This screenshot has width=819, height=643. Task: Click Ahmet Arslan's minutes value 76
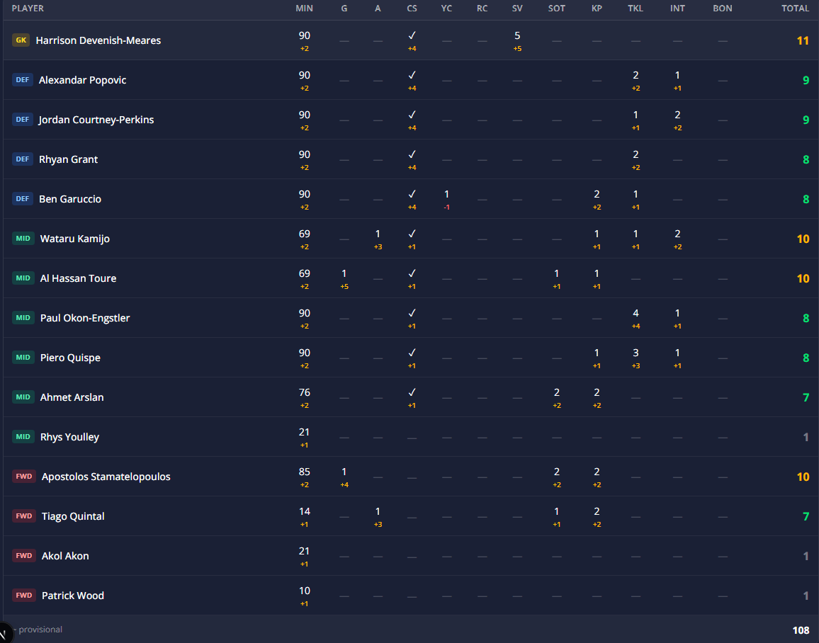coord(305,392)
